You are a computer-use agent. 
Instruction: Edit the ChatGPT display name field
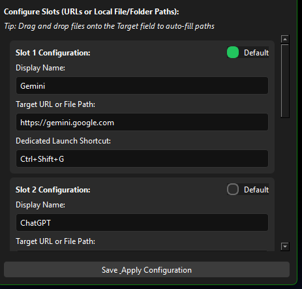(142, 222)
